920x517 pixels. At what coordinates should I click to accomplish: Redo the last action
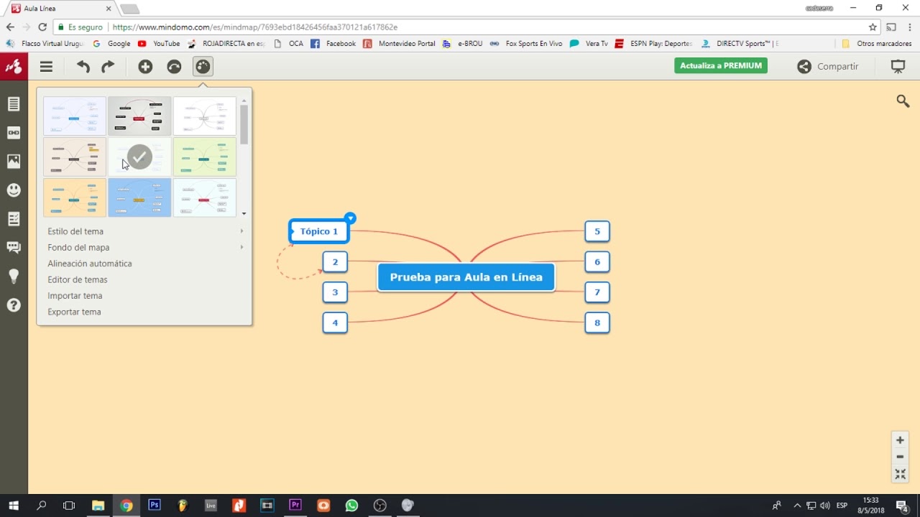coord(108,67)
